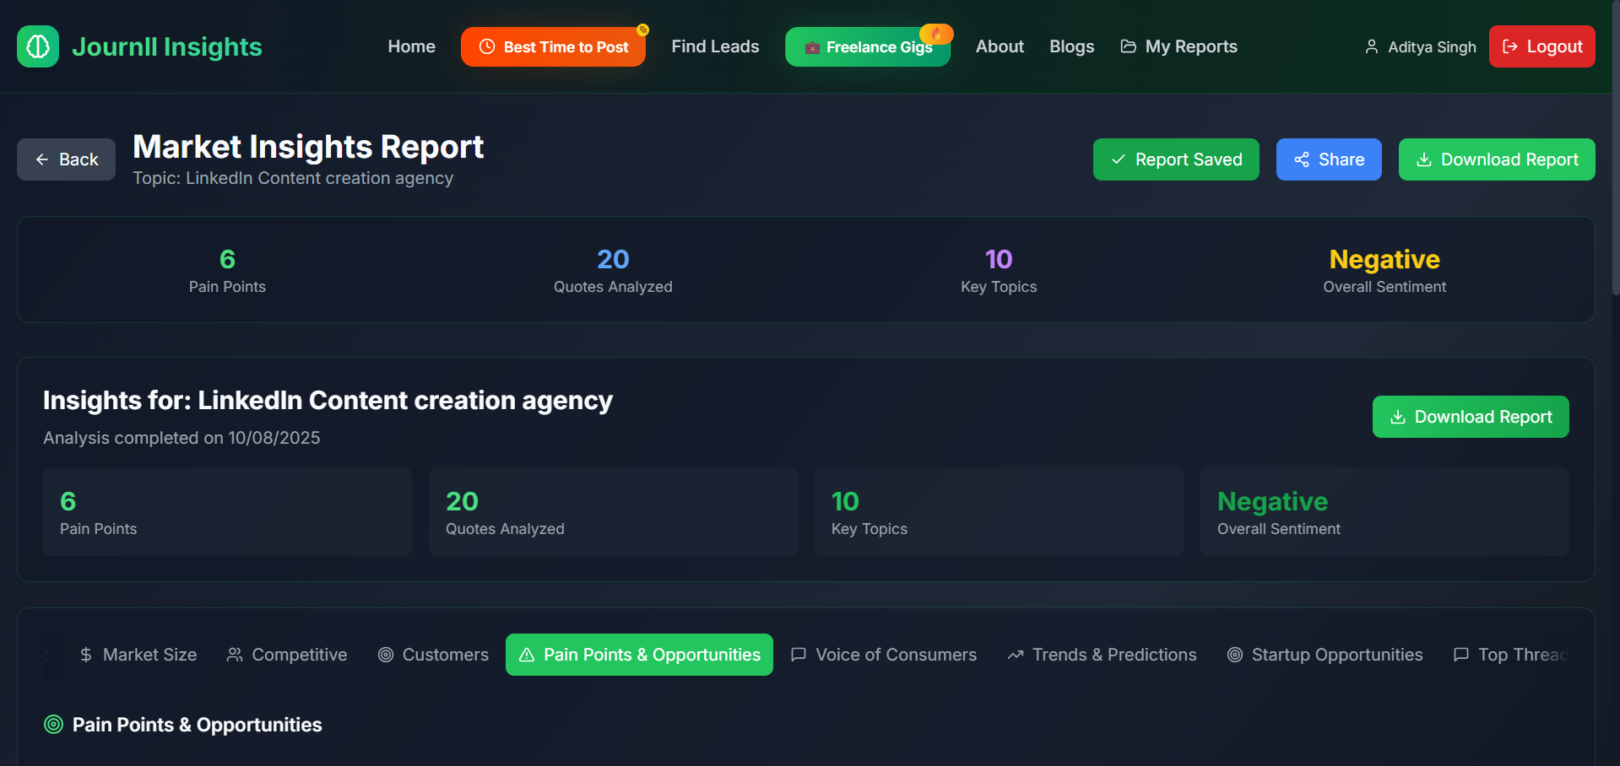Click the logout arrow icon
Viewport: 1620px width, 766px height.
1510,46
